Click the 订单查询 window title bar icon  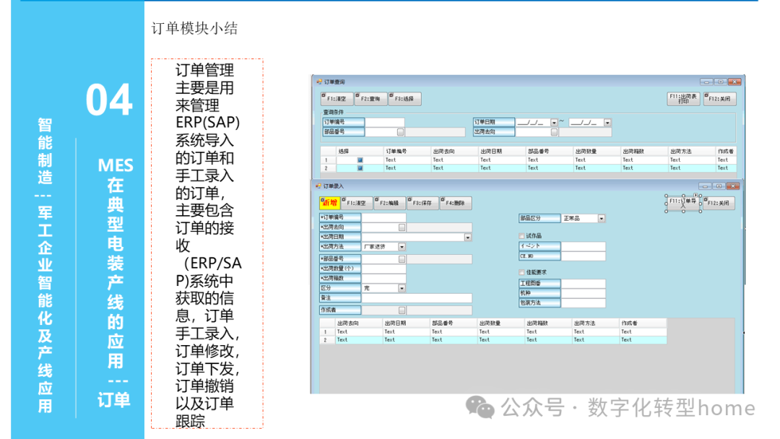(x=318, y=79)
